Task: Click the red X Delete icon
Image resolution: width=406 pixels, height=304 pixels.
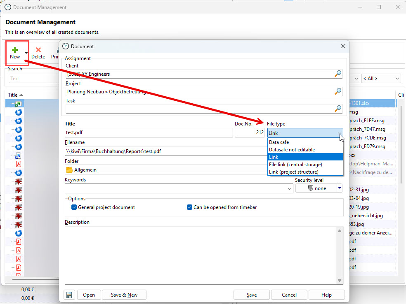Action: [38, 50]
